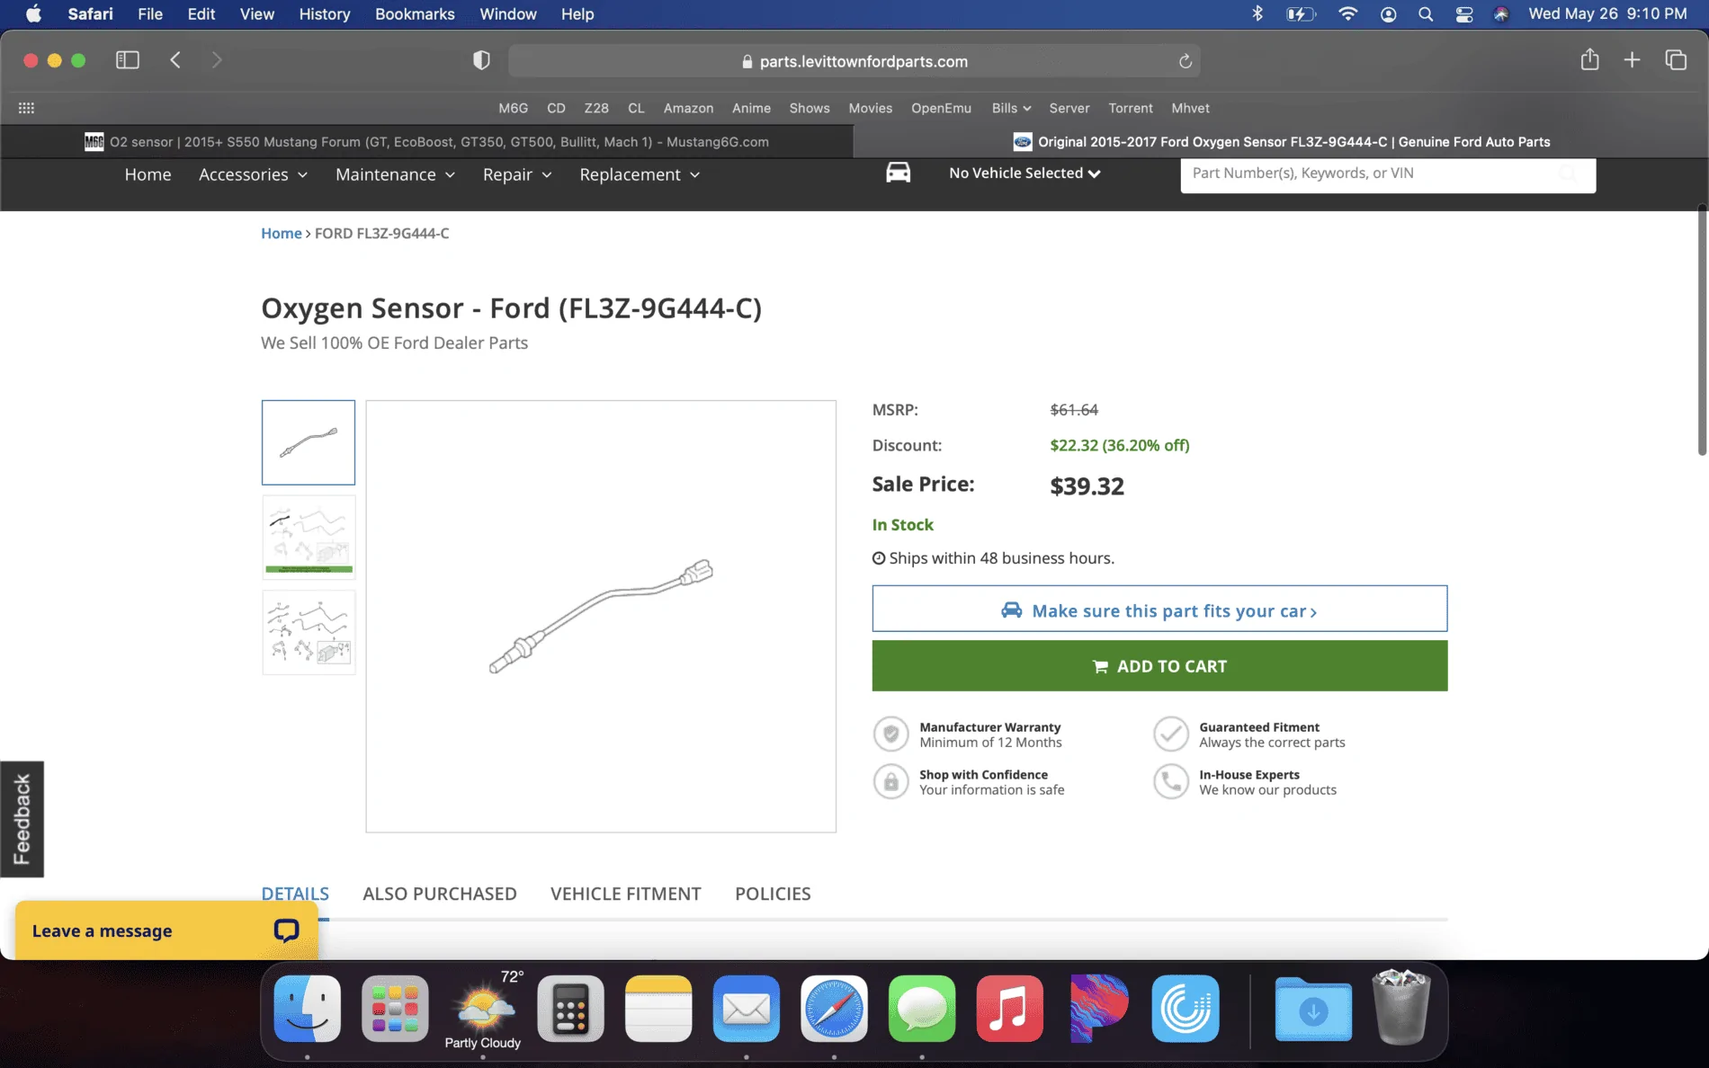Open the Home breadcrumb link

tap(281, 233)
